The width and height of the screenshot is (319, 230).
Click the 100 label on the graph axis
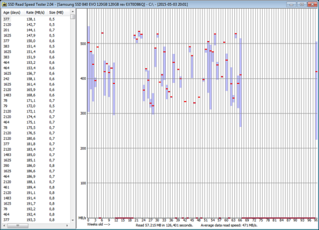click(x=83, y=183)
